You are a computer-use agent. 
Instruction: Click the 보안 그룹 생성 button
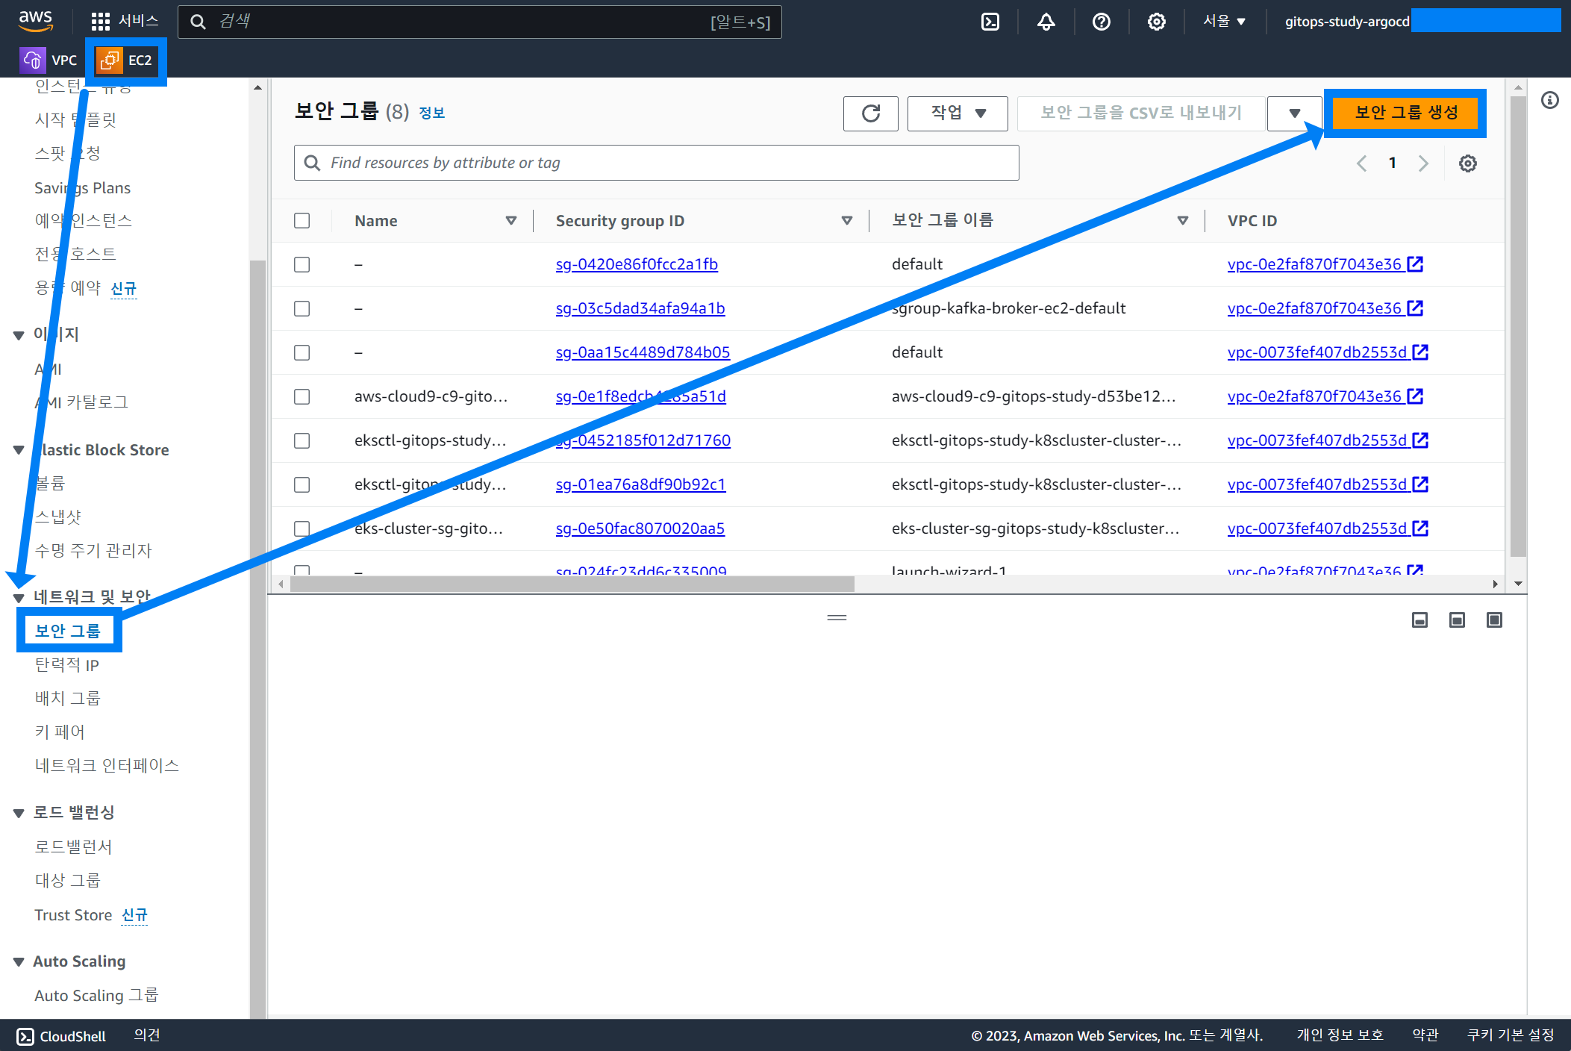coord(1405,113)
